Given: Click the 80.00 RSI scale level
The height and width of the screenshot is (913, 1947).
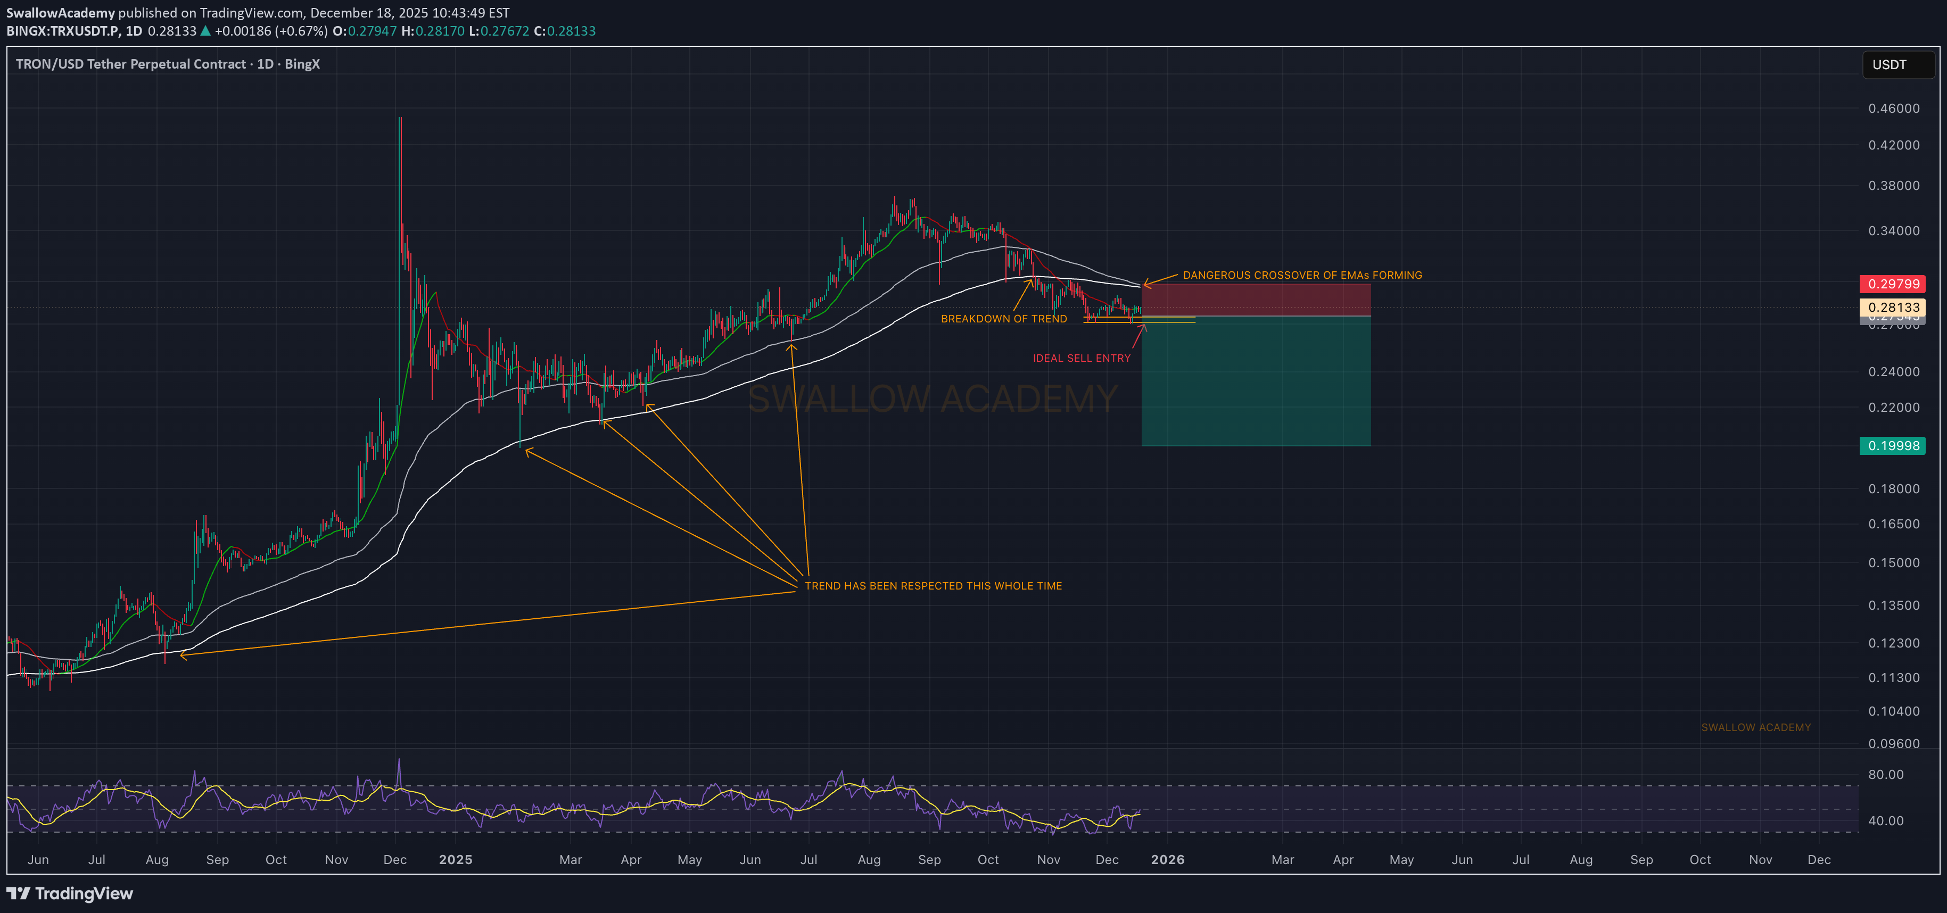Looking at the screenshot, I should coord(1885,775).
